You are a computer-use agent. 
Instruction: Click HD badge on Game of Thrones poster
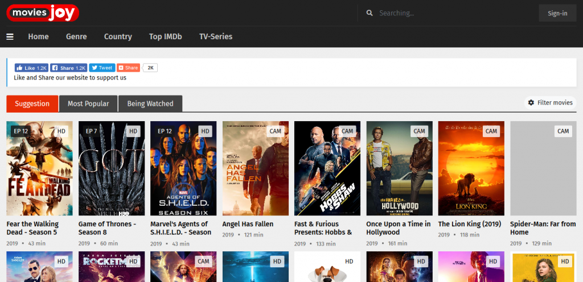click(x=133, y=131)
